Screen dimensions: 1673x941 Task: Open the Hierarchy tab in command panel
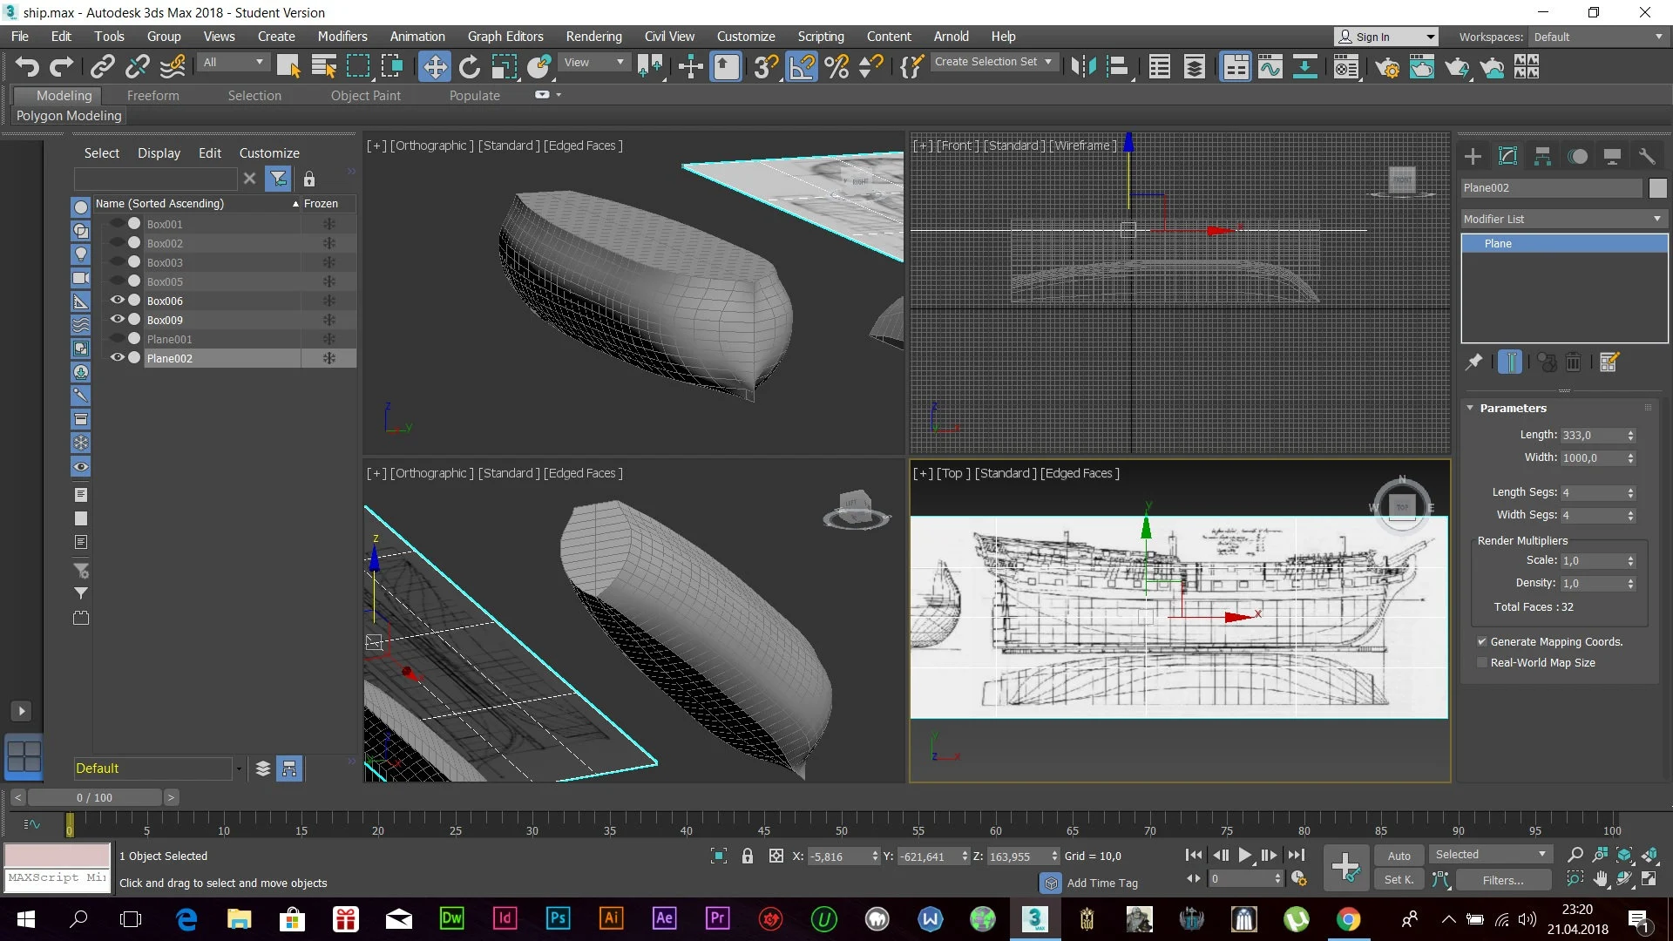click(x=1542, y=156)
